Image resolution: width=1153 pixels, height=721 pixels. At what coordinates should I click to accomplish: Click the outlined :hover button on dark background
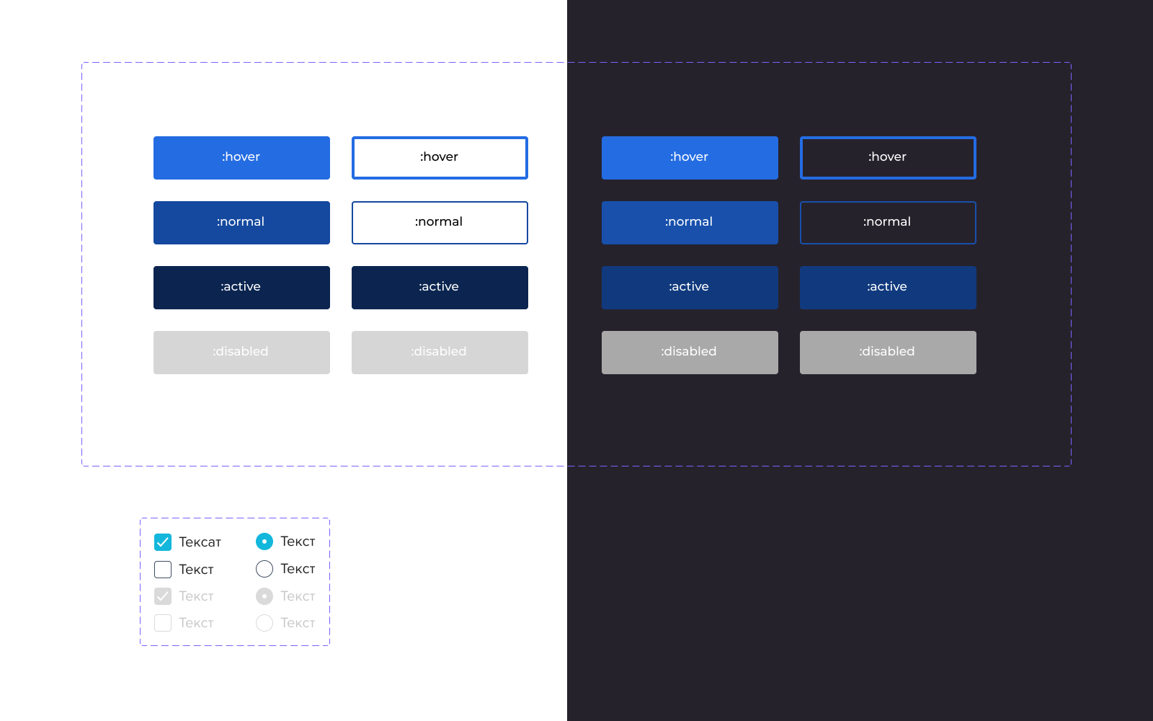[x=888, y=158]
